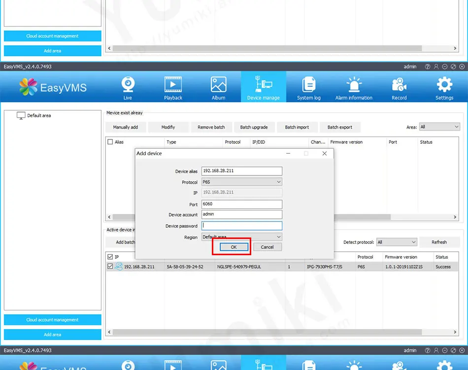Click the help icon in the lowest window's title bar
This screenshot has width=468, height=370.
click(x=428, y=350)
